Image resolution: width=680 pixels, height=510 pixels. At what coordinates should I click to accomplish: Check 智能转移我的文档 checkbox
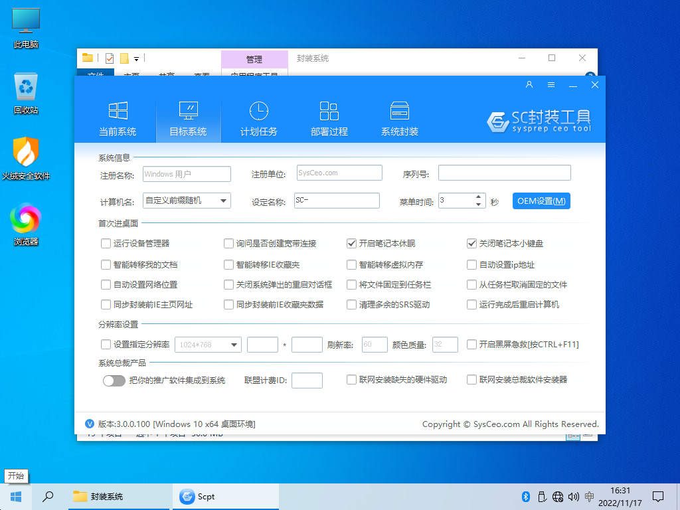click(106, 264)
